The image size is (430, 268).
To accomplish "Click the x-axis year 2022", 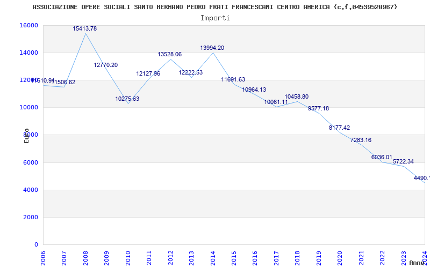I will (383, 257).
